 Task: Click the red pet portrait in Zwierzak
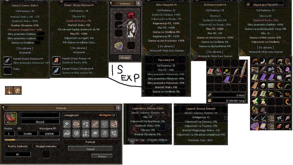coord(10,118)
